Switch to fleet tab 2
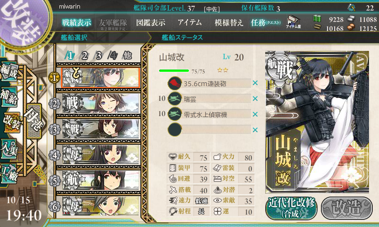The image size is (379, 227). [84, 56]
